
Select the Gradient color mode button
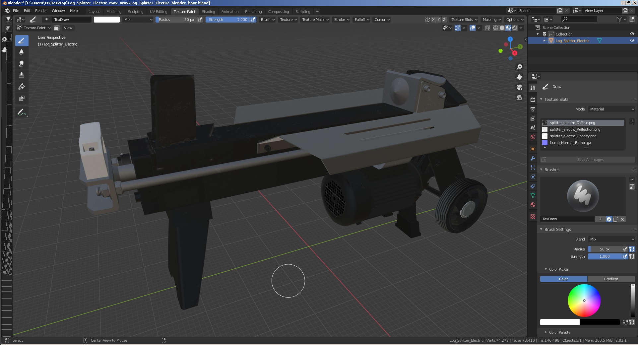[x=611, y=279]
